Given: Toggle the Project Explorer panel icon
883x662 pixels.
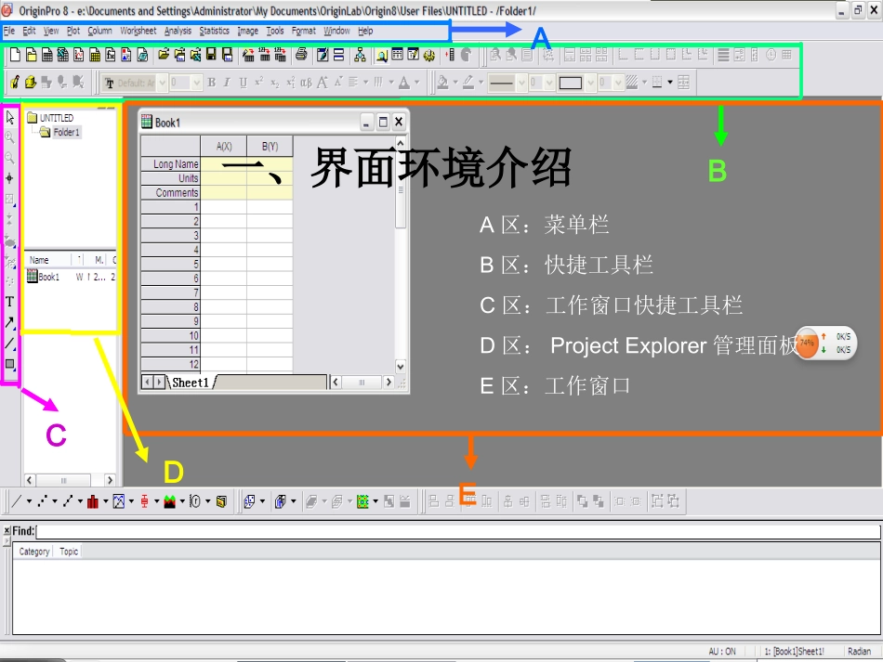Looking at the screenshot, I should pos(381,55).
